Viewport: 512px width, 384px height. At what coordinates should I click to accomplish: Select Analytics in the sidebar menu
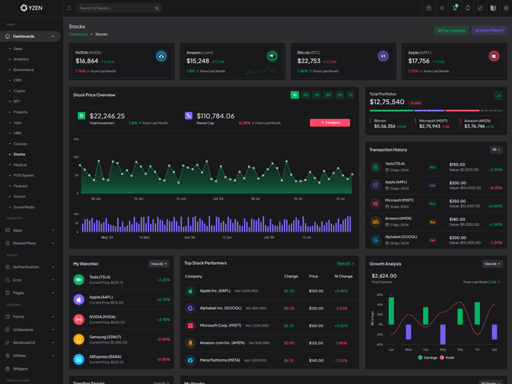pos(21,59)
